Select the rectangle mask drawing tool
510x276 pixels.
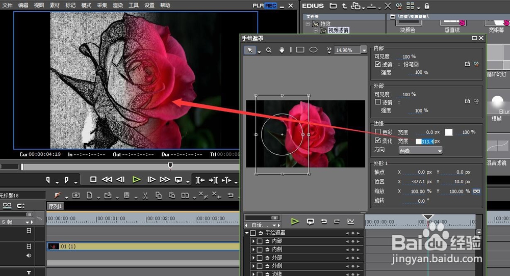300,50
